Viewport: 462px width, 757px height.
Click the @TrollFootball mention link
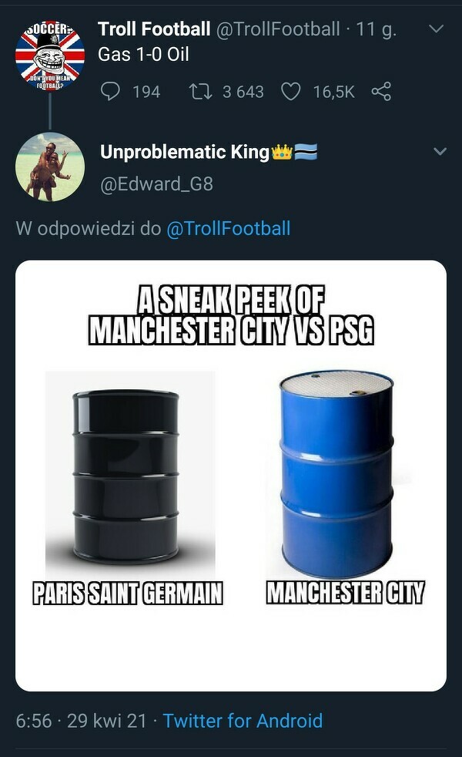228,228
